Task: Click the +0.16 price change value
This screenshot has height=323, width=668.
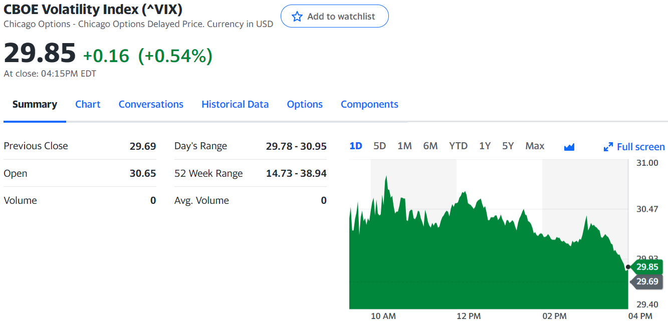Action: click(106, 56)
